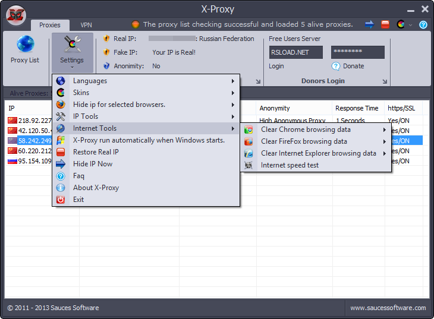Image resolution: width=434 pixels, height=319 pixels.
Task: Select proxy row 42.120.50
Action: tap(30, 131)
